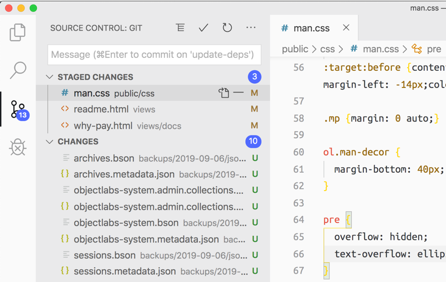Click staged changes count badge 3
The image size is (446, 282).
(x=255, y=76)
